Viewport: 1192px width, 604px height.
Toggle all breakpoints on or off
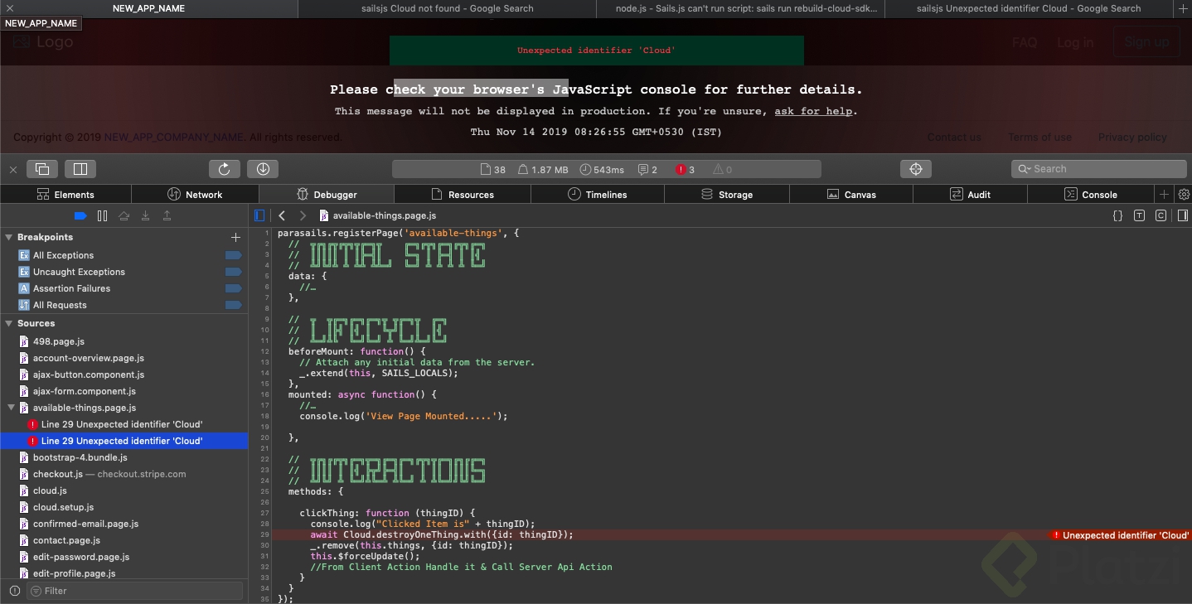pos(80,215)
